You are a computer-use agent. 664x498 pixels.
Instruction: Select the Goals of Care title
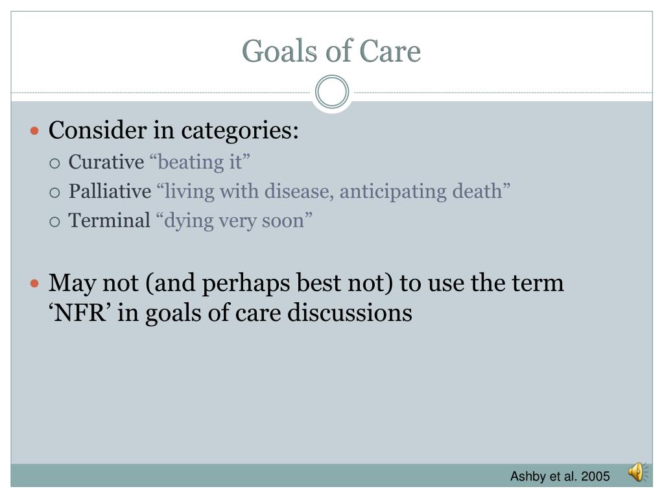pos(331,51)
